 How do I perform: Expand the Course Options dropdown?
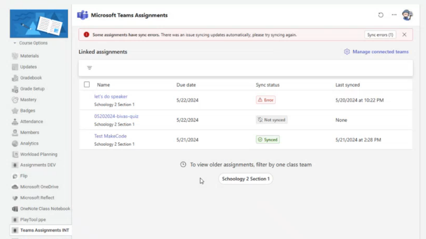pos(30,43)
